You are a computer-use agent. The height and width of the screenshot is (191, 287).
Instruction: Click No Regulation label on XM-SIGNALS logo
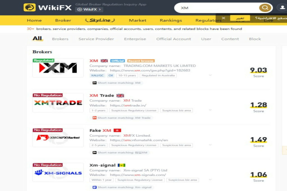point(48,165)
